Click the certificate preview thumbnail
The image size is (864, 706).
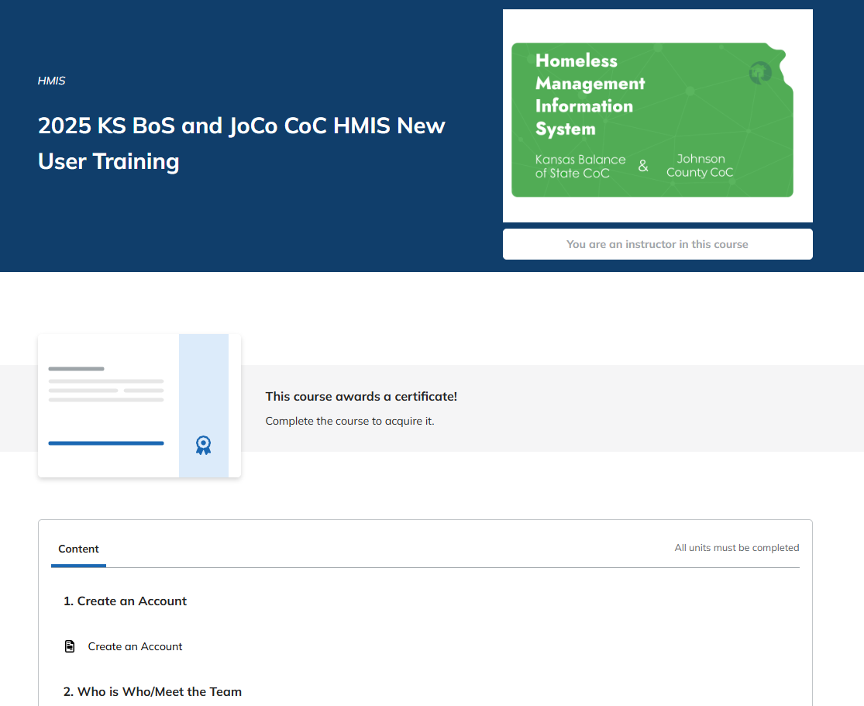tap(108, 405)
